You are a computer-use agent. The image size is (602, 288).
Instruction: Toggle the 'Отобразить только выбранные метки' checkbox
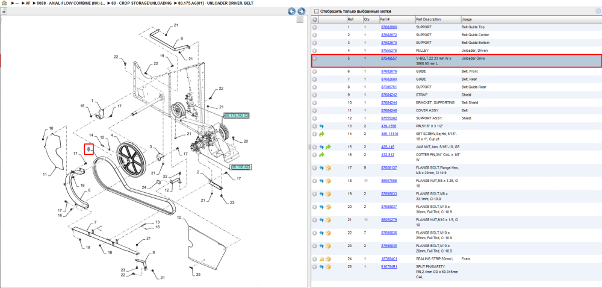tap(317, 11)
